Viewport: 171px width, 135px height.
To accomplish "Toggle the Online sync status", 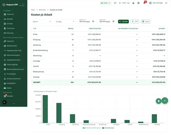I will 105,3.
